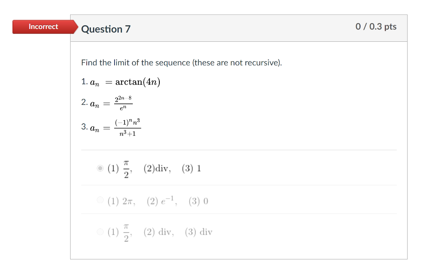Click π/2 fraction in the last answer

[x=126, y=233]
